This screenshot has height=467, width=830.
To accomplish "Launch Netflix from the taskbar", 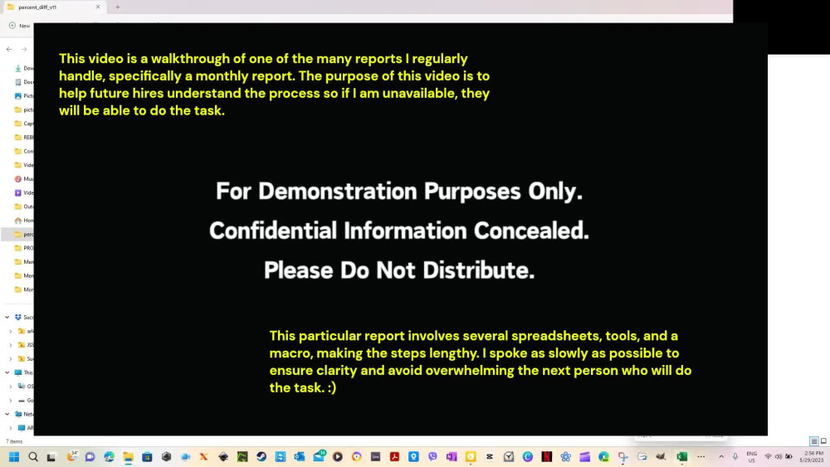I will pyautogui.click(x=547, y=457).
